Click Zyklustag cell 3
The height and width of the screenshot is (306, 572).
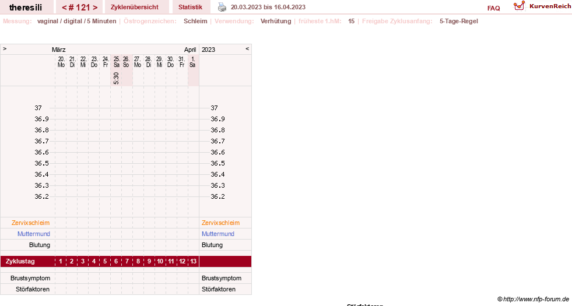pos(83,262)
